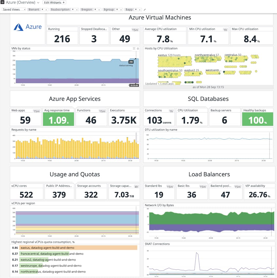277x278 pixels.
Task: Click the VIP availability 26.76% value
Action: tap(259, 195)
